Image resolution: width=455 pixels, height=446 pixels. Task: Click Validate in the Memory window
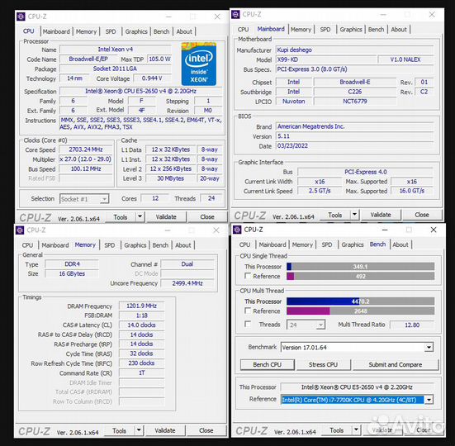165,430
